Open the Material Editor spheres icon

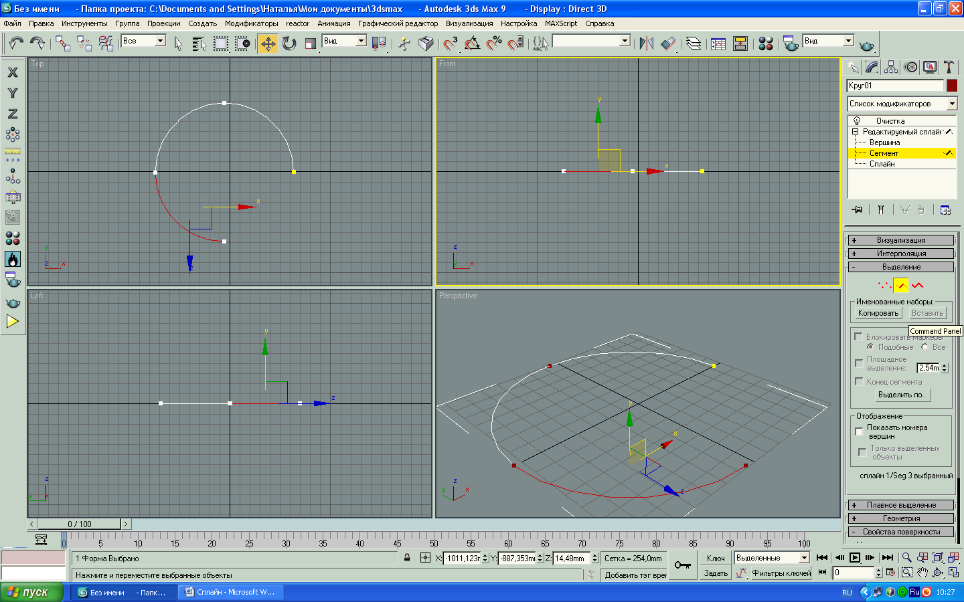coord(766,43)
